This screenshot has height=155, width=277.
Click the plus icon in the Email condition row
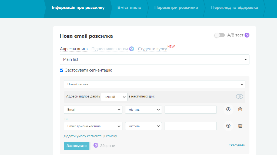[228, 109]
